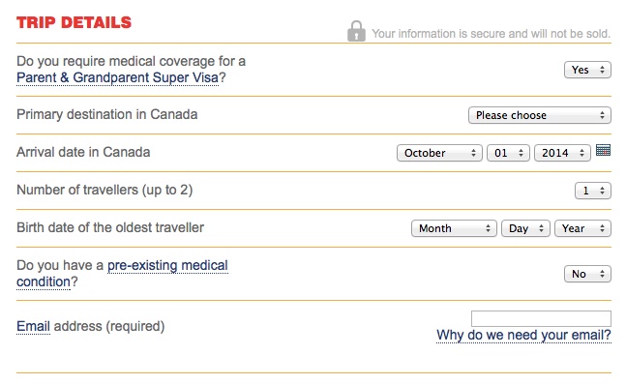This screenshot has height=385, width=626.
Task: Set number of travellers dropdown
Action: (593, 191)
